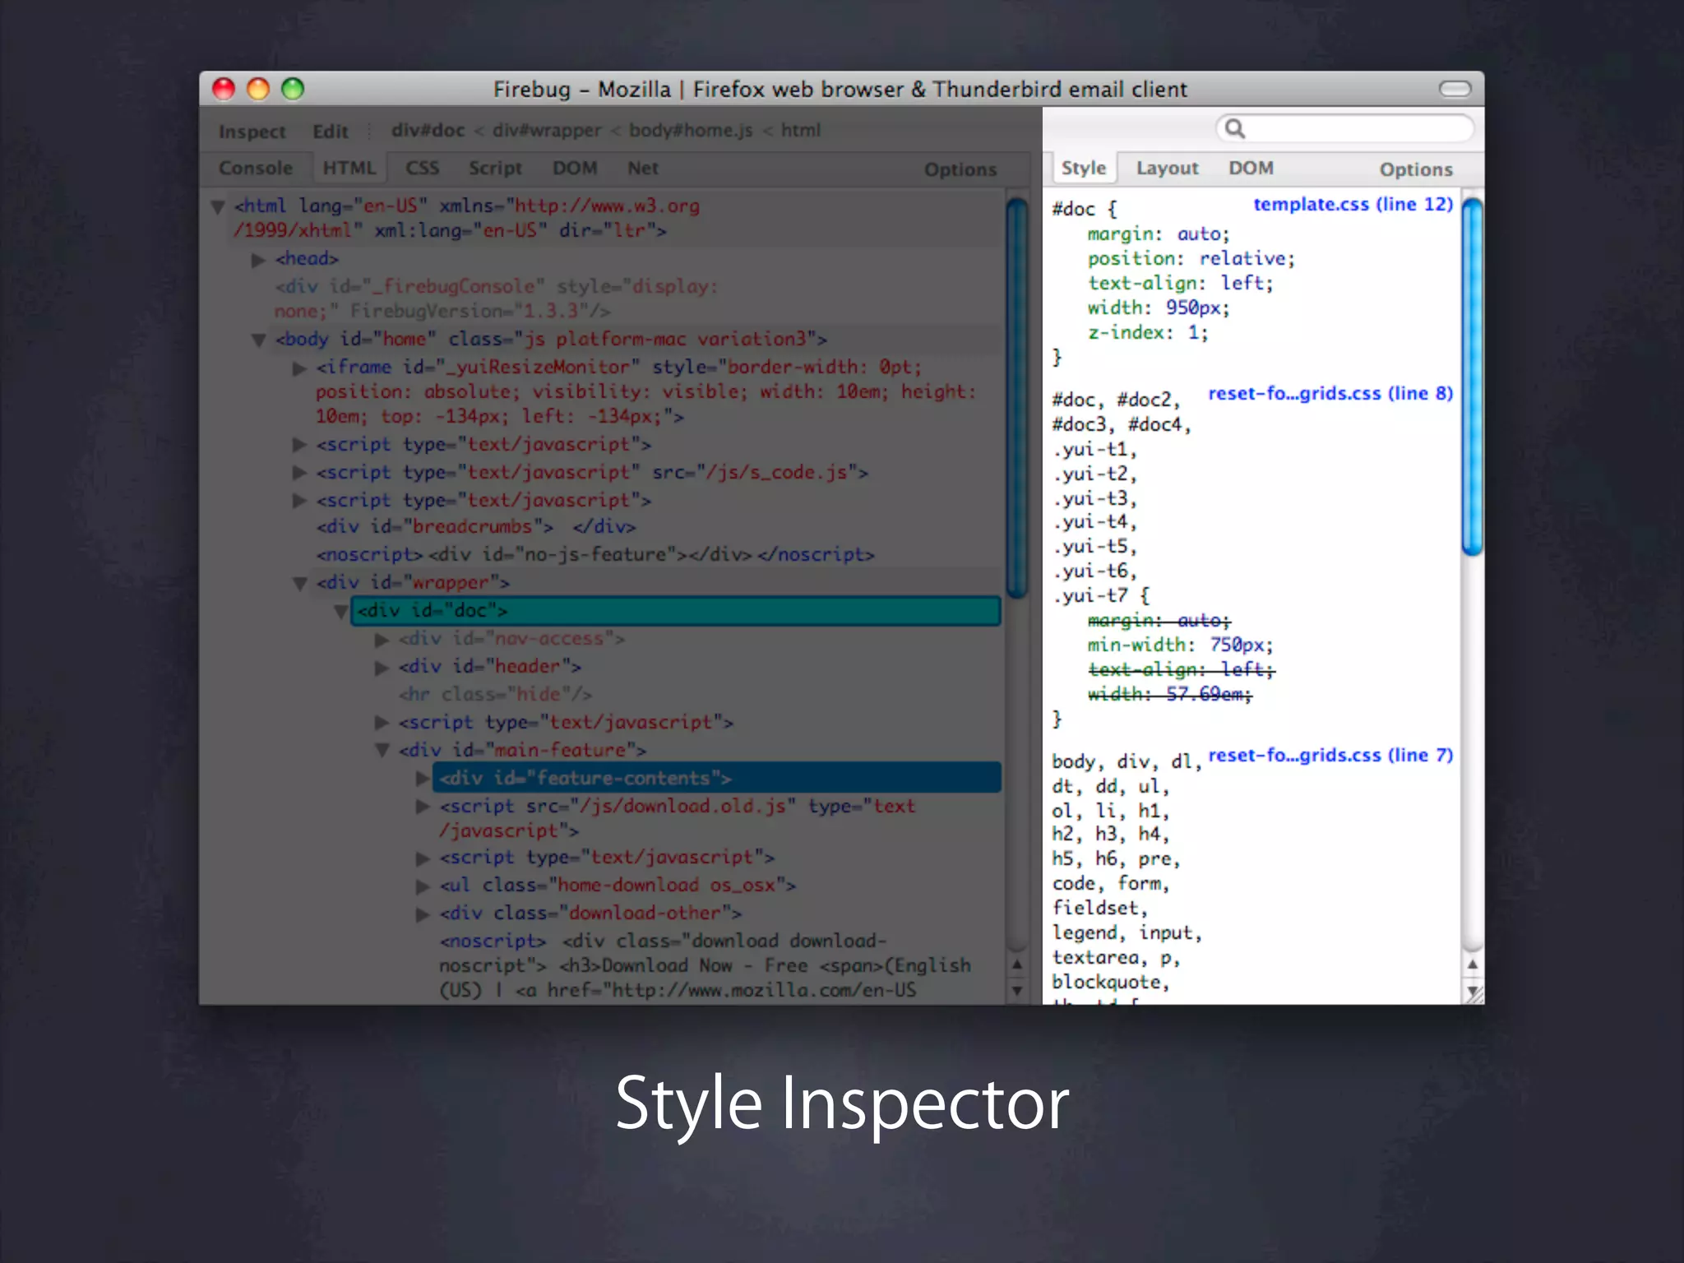Expand the download.old.js script node
The image size is (1684, 1263).
423,806
